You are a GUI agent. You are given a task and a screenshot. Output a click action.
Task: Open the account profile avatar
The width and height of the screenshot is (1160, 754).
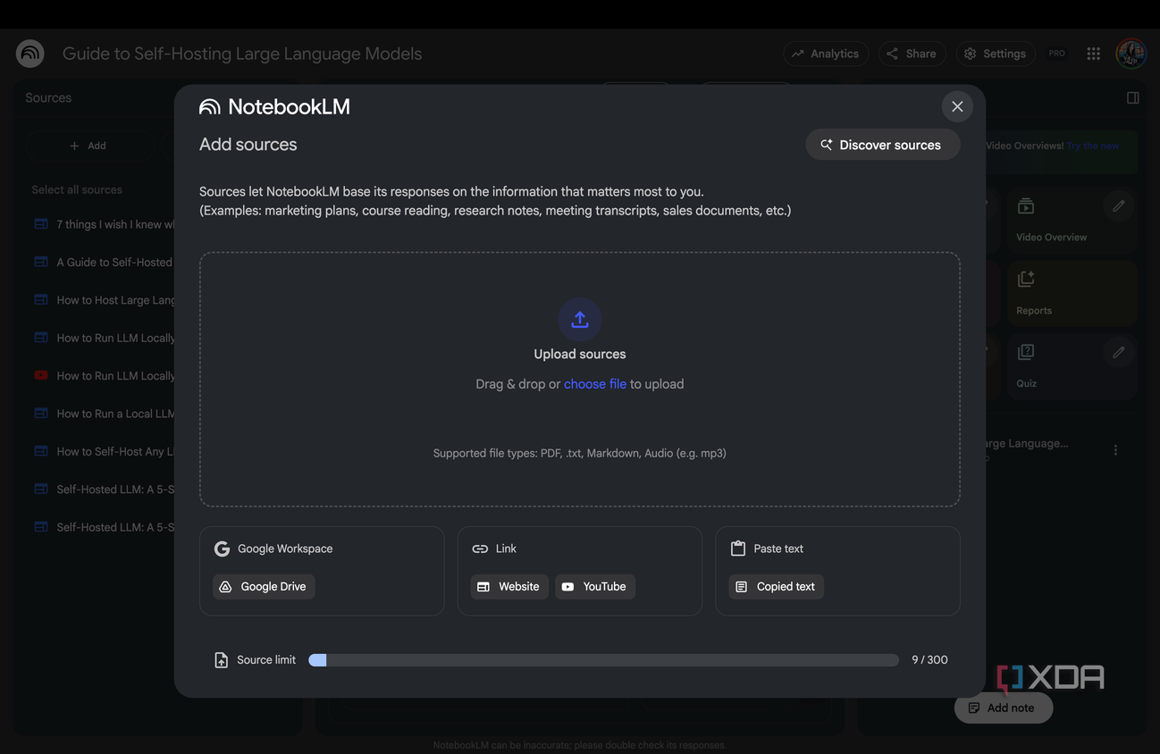1131,54
